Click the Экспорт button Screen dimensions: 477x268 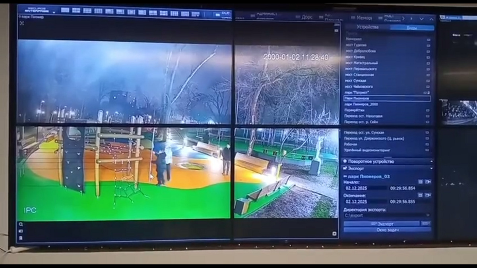(x=382, y=224)
